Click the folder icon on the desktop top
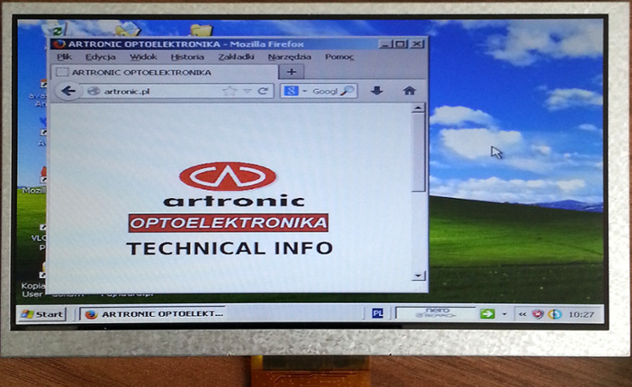The image size is (632, 387). click(x=201, y=30)
